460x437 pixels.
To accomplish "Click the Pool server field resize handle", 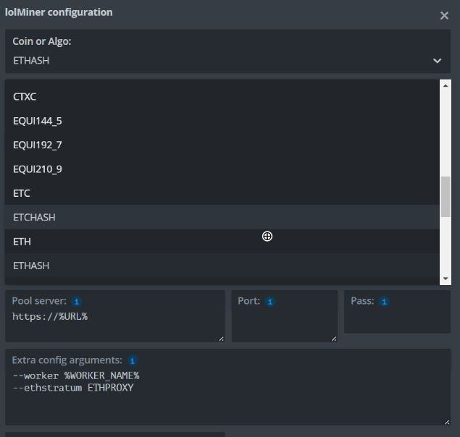I will click(x=221, y=339).
